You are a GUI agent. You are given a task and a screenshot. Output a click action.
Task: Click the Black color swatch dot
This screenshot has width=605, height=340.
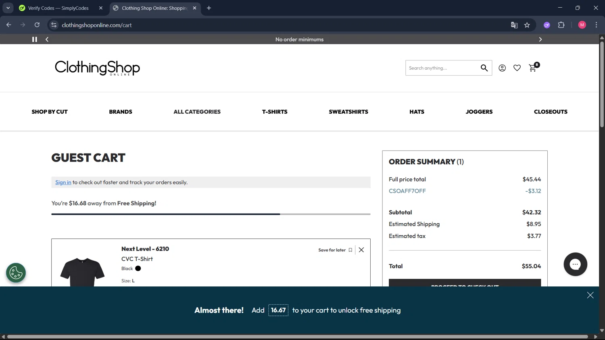pyautogui.click(x=138, y=268)
